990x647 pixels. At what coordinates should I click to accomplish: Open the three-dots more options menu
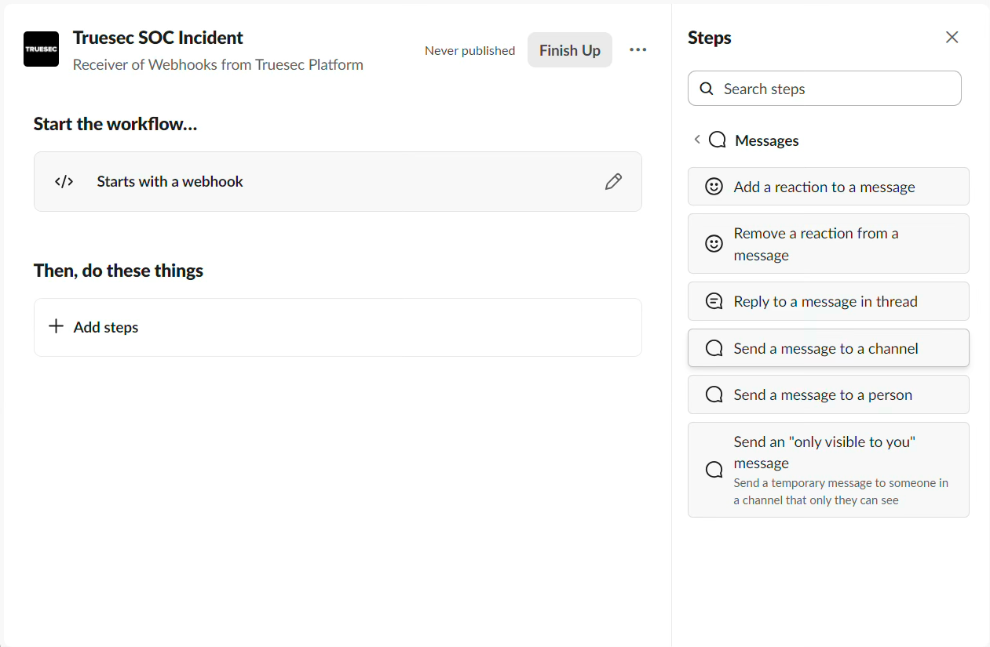pos(637,50)
